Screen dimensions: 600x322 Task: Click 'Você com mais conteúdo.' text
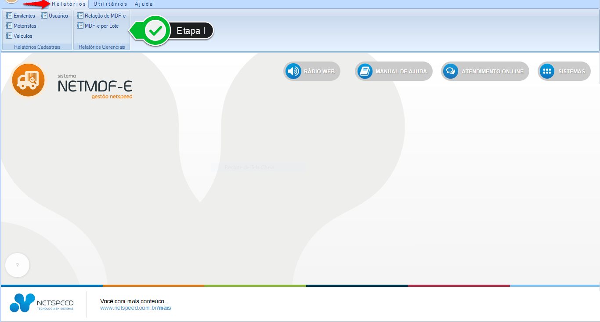coord(133,301)
